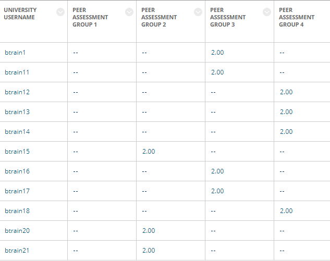The width and height of the screenshot is (330, 261).
Task: Click btrain13 Group 4 grade cell
Action: [x=286, y=111]
